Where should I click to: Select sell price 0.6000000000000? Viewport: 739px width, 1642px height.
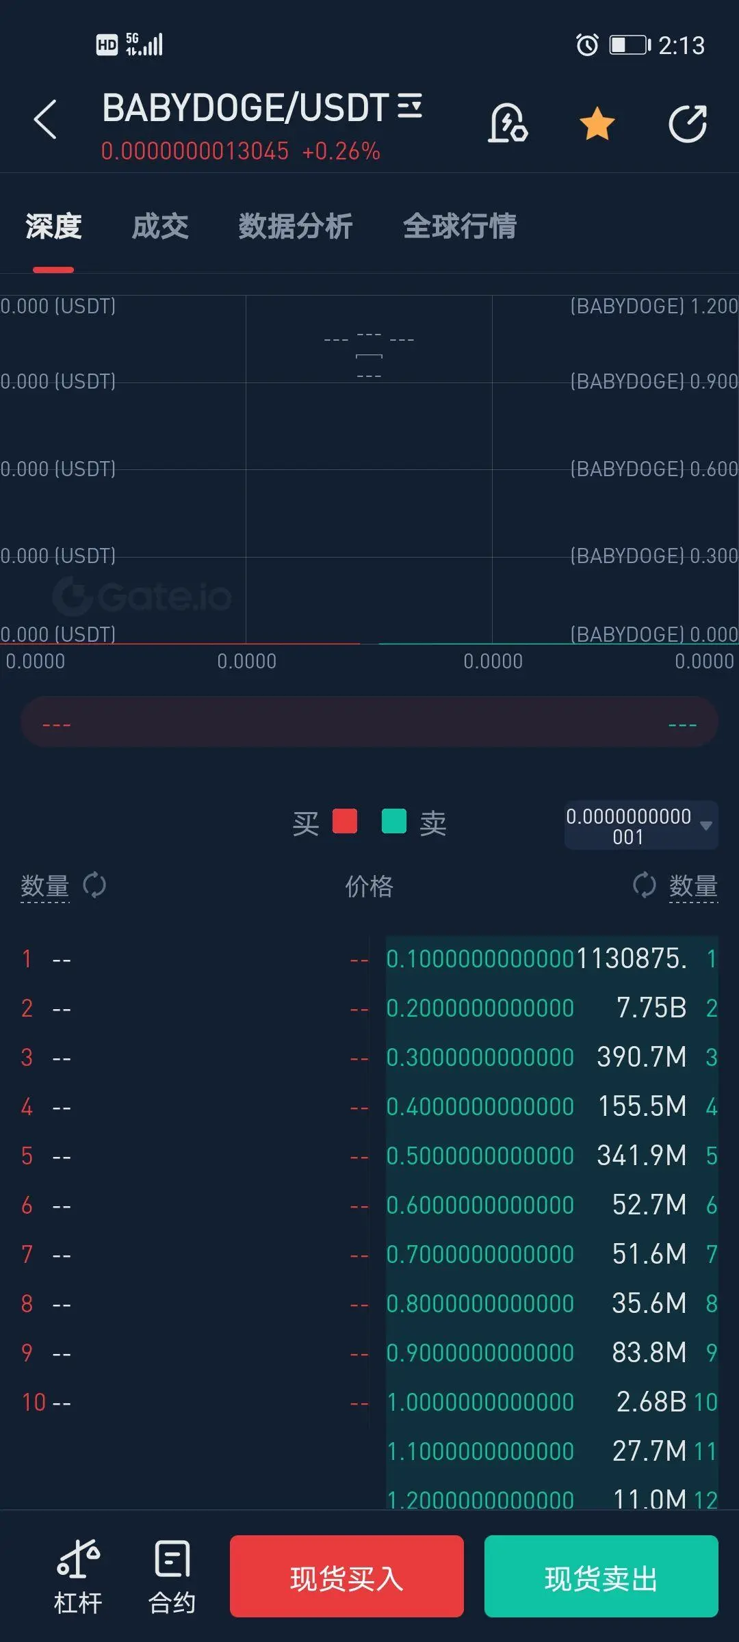pyautogui.click(x=480, y=1205)
